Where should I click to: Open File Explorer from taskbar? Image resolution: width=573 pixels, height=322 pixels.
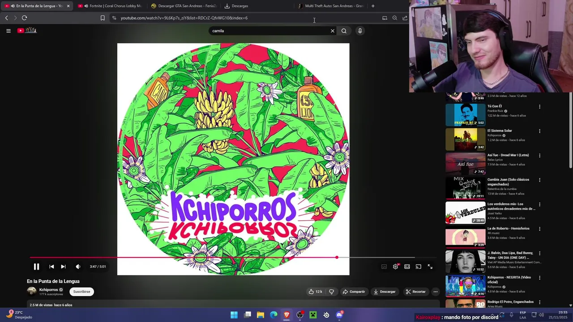(x=260, y=315)
